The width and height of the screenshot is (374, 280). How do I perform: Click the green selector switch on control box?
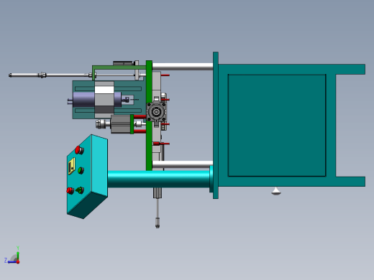pyautogui.click(x=80, y=190)
